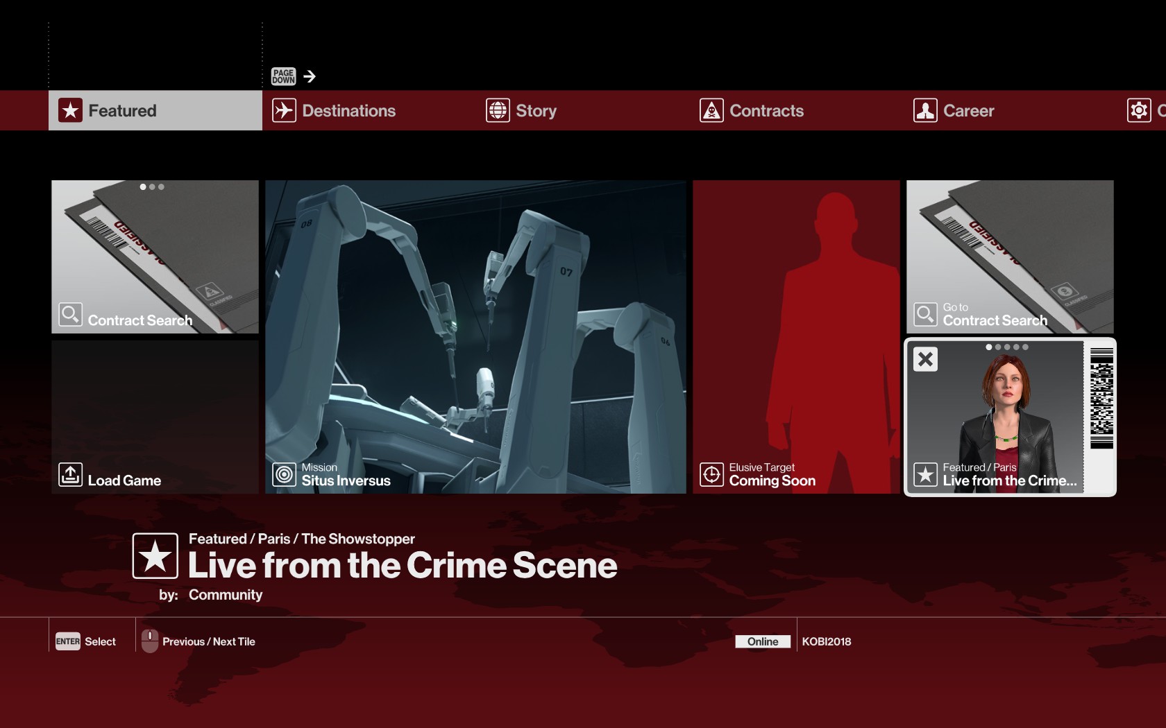Open the gear options icon
Image resolution: width=1166 pixels, height=728 pixels.
click(x=1139, y=110)
